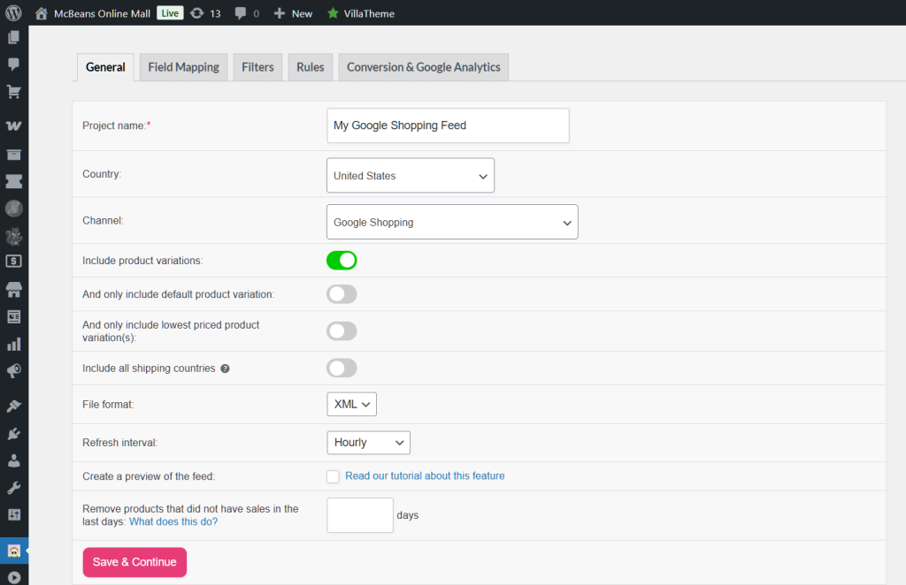
Task: Enable the Include all shipping countries toggle
Action: click(342, 368)
